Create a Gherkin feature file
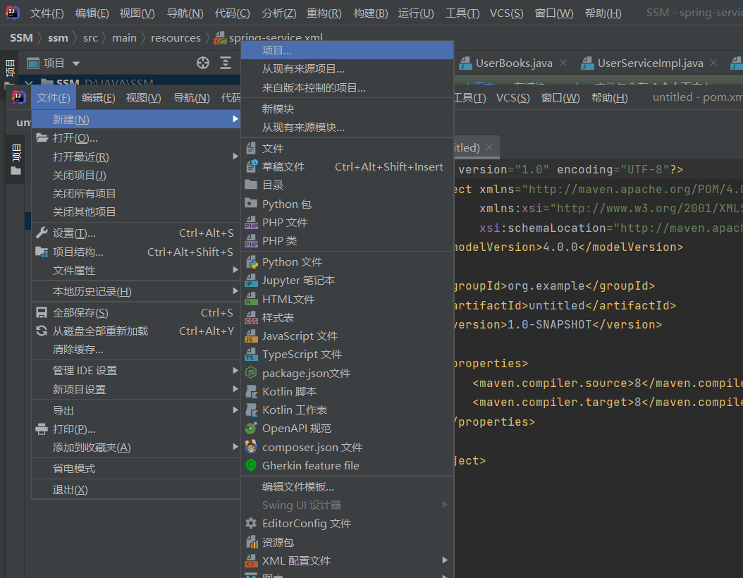The image size is (743, 578). (348, 466)
